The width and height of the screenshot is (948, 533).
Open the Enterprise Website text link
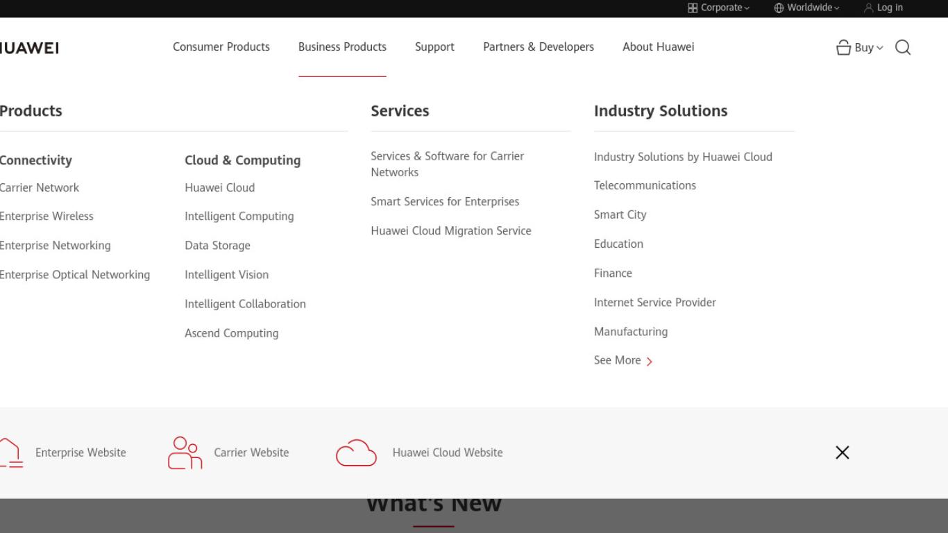[x=81, y=452]
